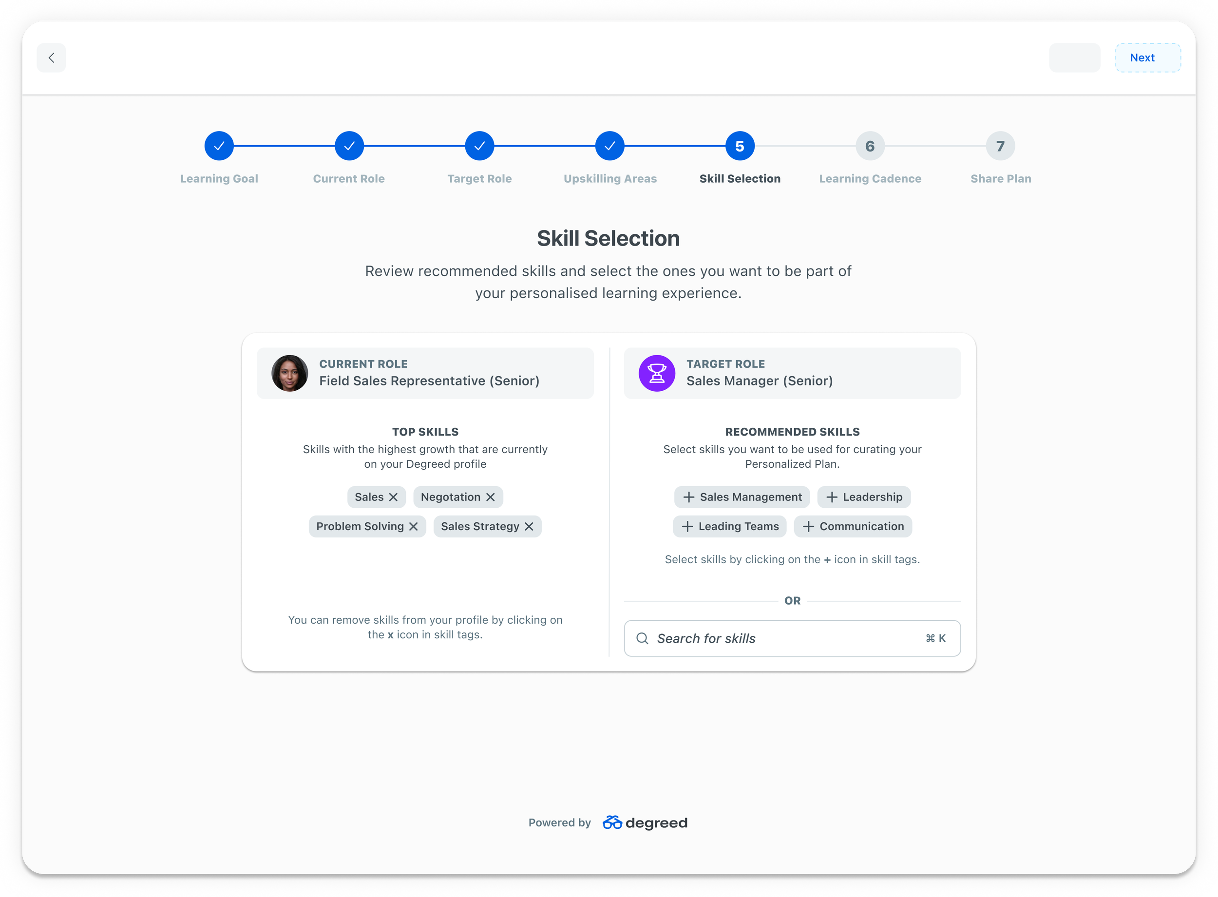Image resolution: width=1218 pixels, height=897 pixels.
Task: Open the Target Role step circle
Action: [x=480, y=146]
